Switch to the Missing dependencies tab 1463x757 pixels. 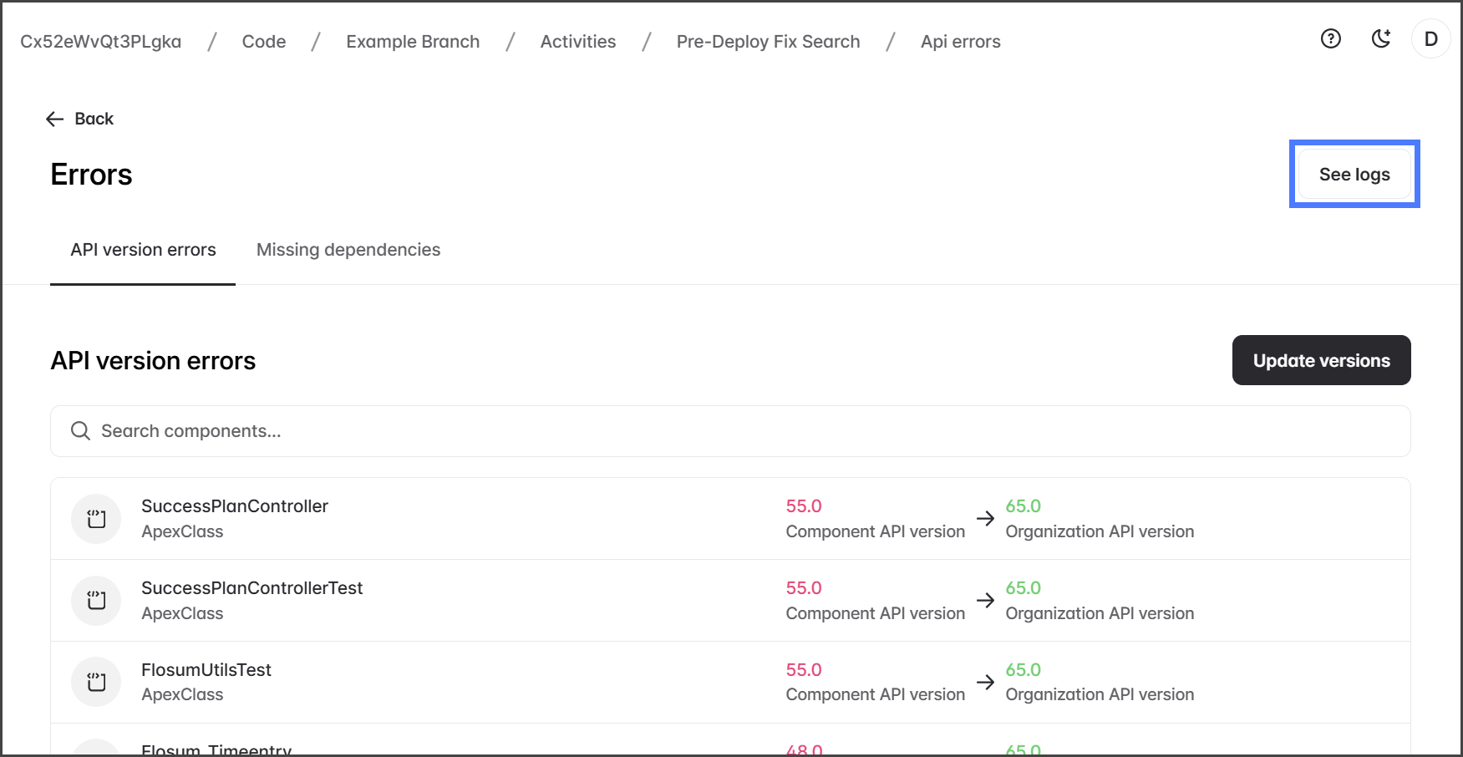pyautogui.click(x=348, y=250)
